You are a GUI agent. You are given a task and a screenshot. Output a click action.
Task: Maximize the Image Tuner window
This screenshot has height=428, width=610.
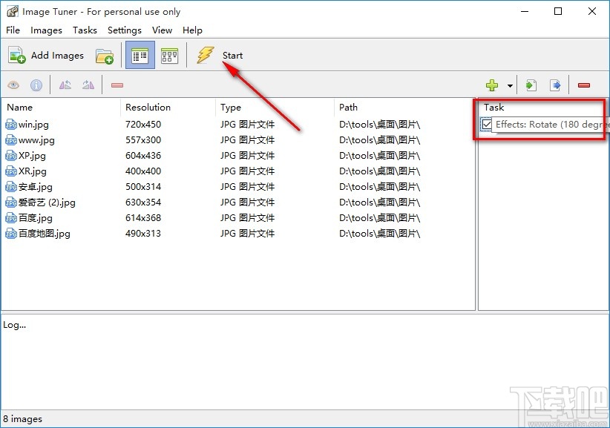(x=558, y=11)
